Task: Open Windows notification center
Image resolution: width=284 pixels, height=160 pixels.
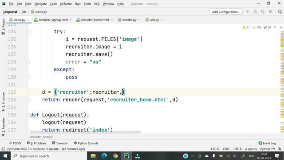Action: click(277, 156)
